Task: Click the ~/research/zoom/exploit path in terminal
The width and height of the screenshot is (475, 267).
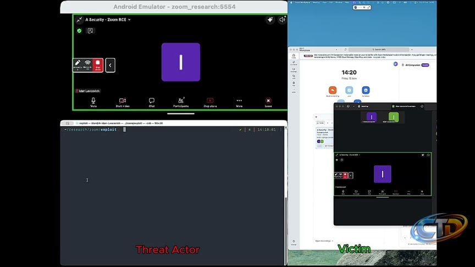Action: click(x=90, y=130)
